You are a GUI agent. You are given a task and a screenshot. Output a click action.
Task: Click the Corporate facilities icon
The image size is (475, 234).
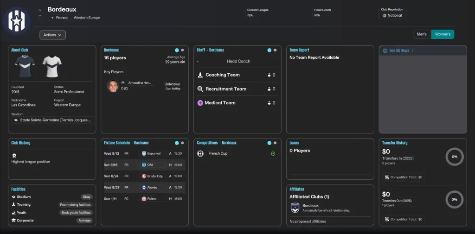coord(13,221)
